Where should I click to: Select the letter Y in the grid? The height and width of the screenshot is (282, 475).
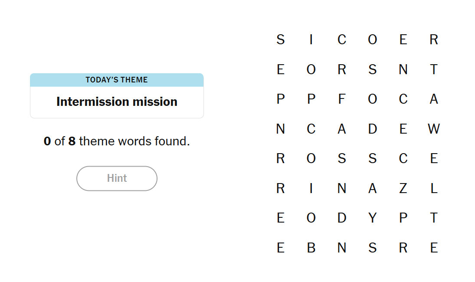pyautogui.click(x=372, y=218)
